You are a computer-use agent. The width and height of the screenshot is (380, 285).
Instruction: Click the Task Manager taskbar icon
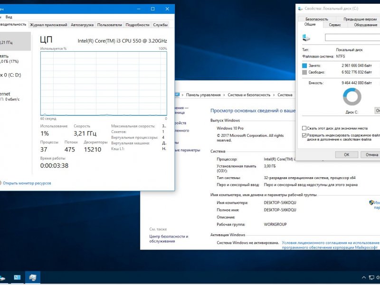tap(32, 277)
